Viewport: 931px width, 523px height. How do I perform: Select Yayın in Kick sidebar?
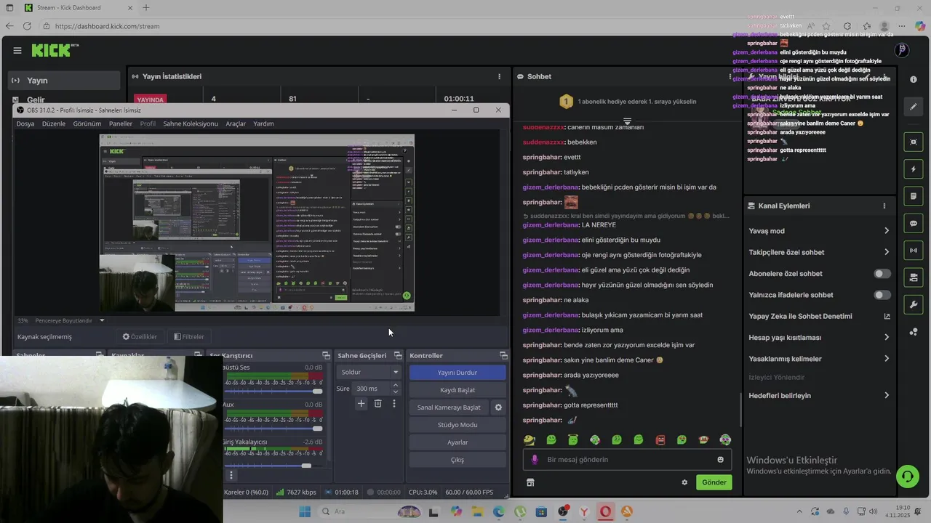[x=64, y=81]
